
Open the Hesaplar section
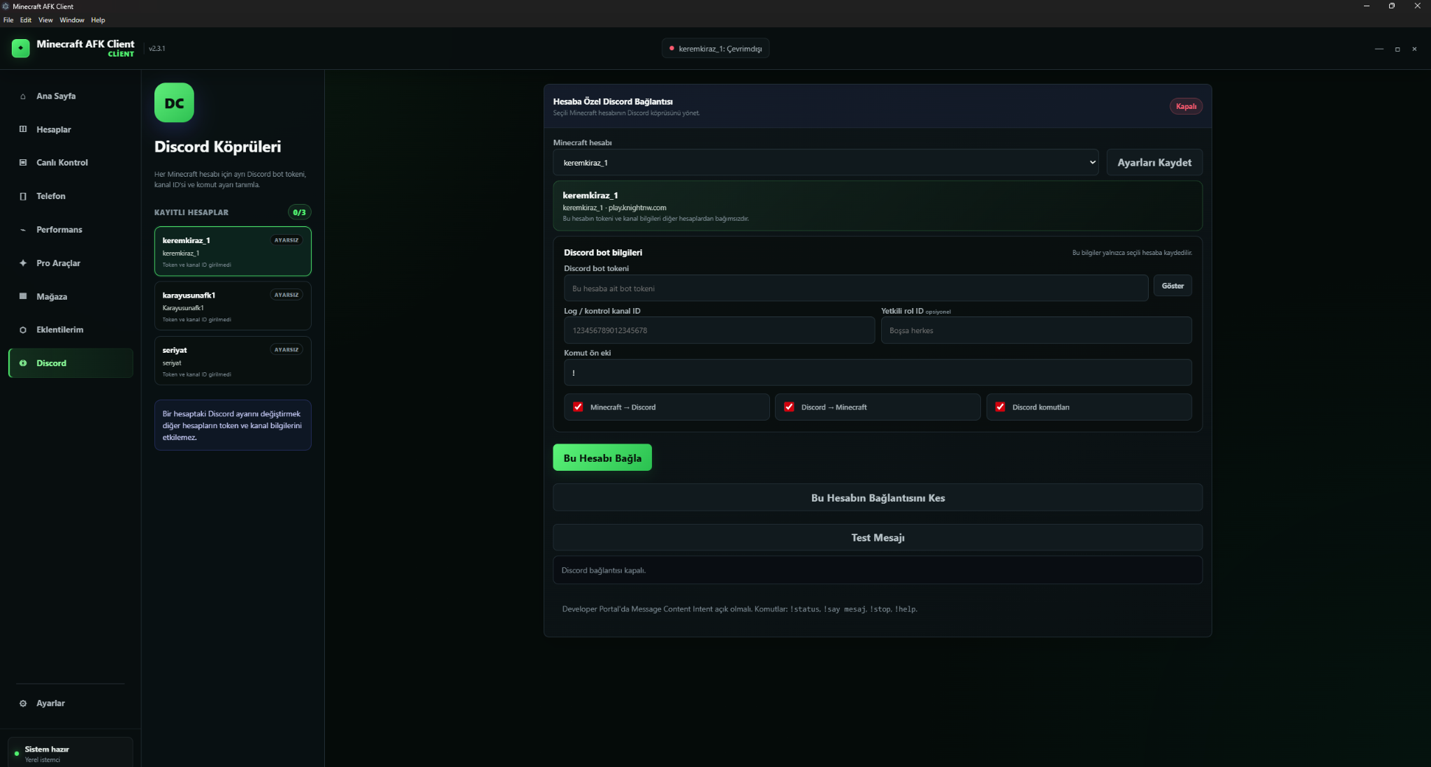[71, 129]
